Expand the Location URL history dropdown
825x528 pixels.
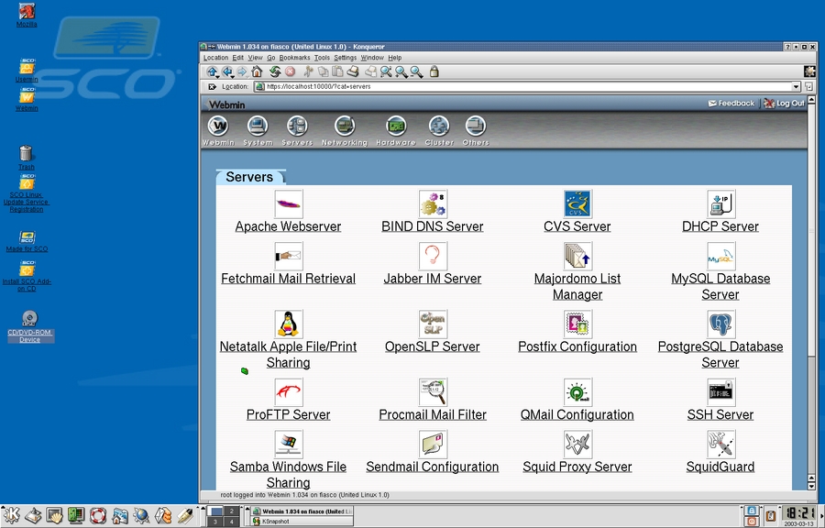pos(796,87)
